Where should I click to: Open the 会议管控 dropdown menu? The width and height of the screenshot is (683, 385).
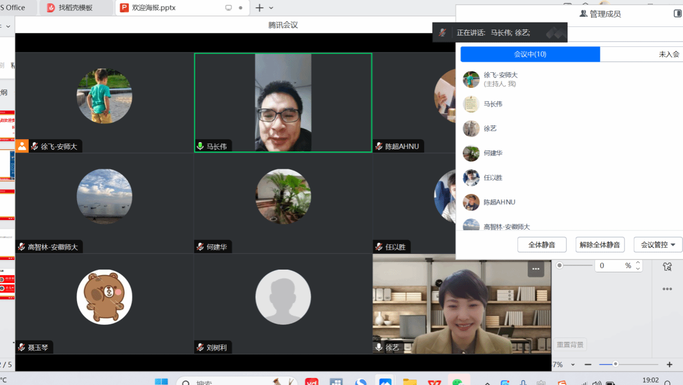pyautogui.click(x=658, y=245)
